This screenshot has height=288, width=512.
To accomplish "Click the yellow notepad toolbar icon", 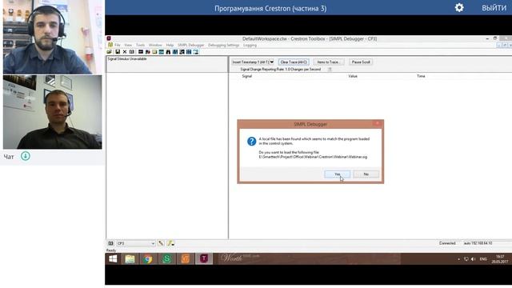I will pyautogui.click(x=154, y=52).
